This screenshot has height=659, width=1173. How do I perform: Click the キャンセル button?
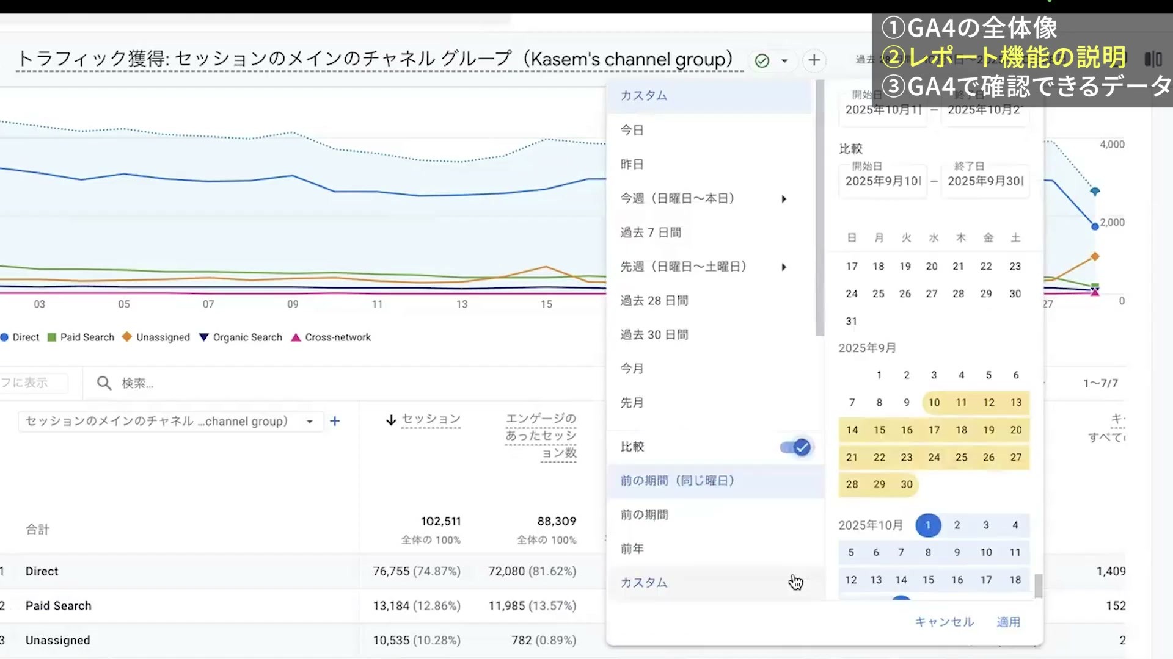(945, 622)
